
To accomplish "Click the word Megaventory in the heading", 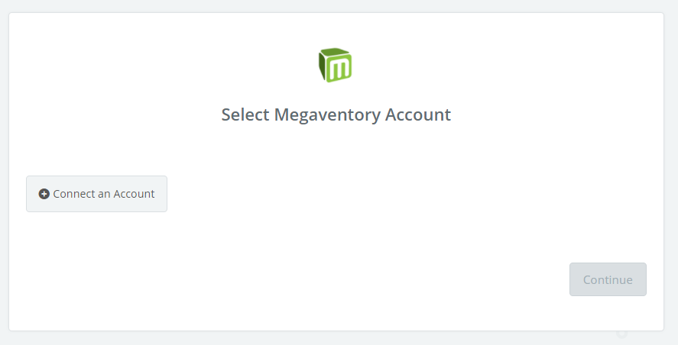I will coord(327,116).
